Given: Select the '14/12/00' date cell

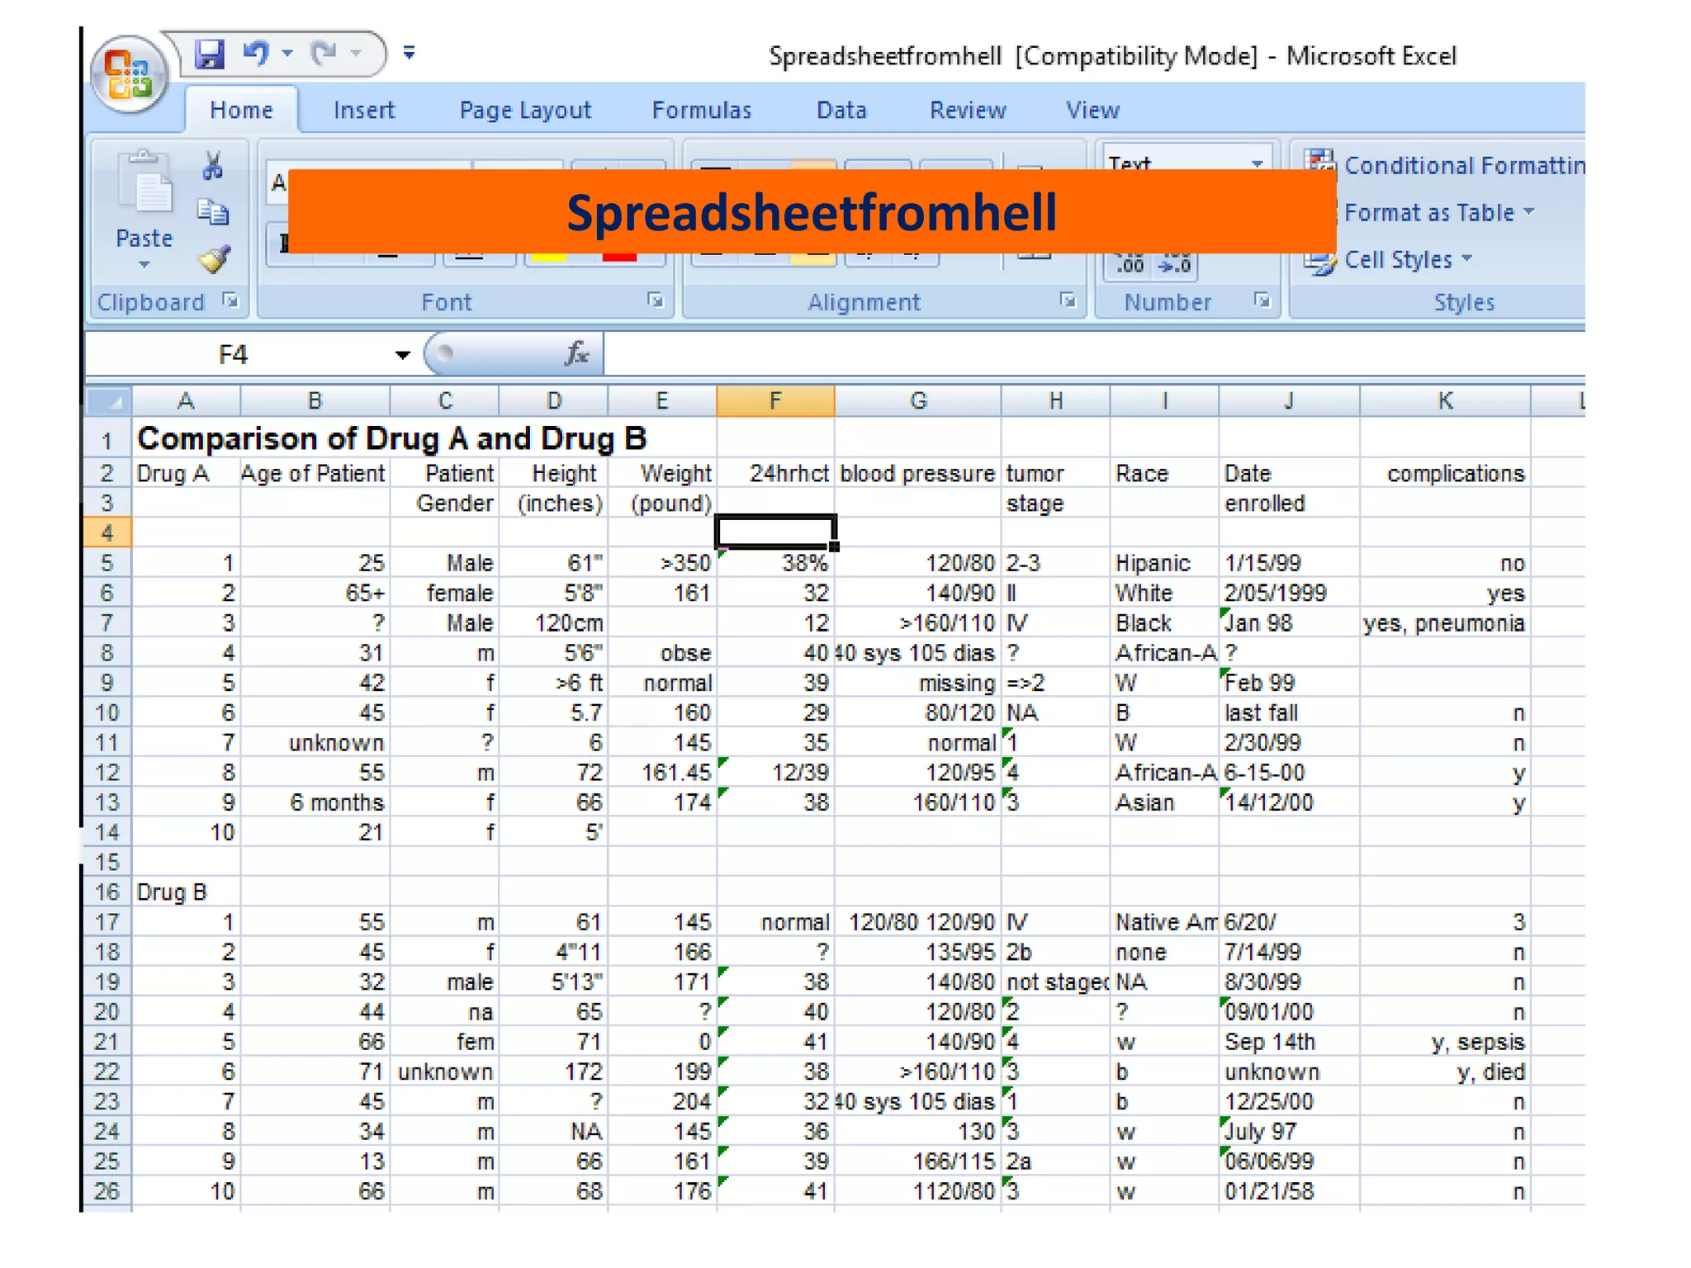Looking at the screenshot, I should (1289, 802).
